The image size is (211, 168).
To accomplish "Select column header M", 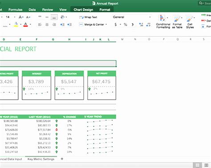I will (122, 39).
